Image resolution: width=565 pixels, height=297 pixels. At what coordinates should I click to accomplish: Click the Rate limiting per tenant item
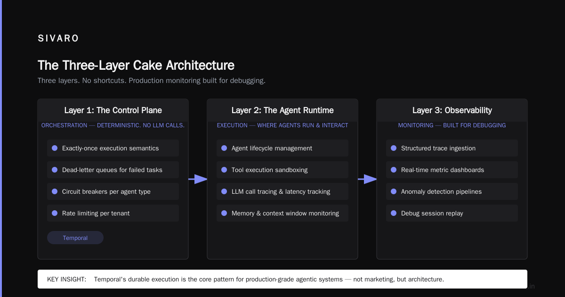113,213
